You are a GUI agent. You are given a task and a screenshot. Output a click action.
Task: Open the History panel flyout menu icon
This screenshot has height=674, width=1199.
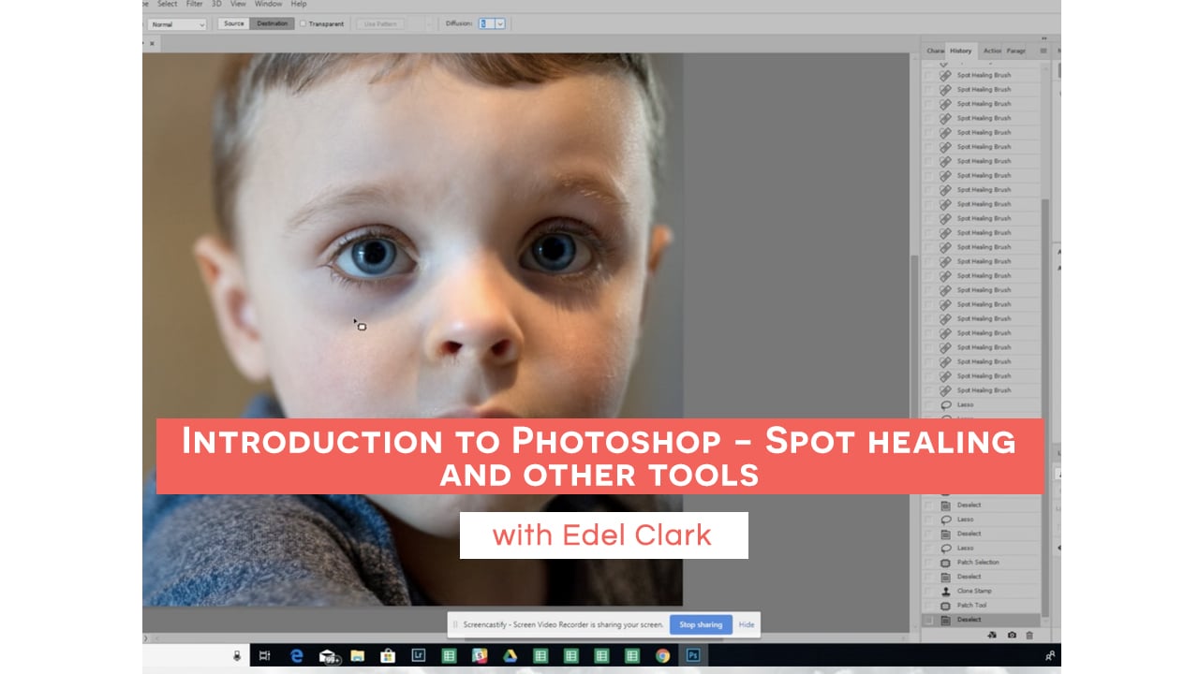click(1043, 51)
